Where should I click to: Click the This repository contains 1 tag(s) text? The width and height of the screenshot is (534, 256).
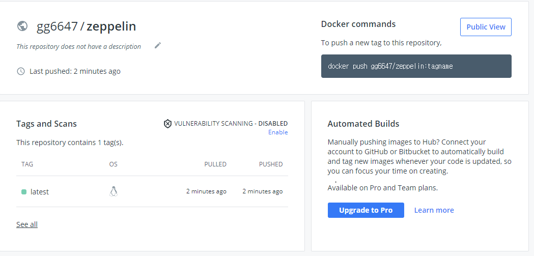point(70,143)
